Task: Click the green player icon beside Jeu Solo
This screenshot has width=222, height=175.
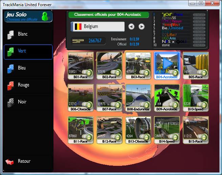Action: point(45,16)
